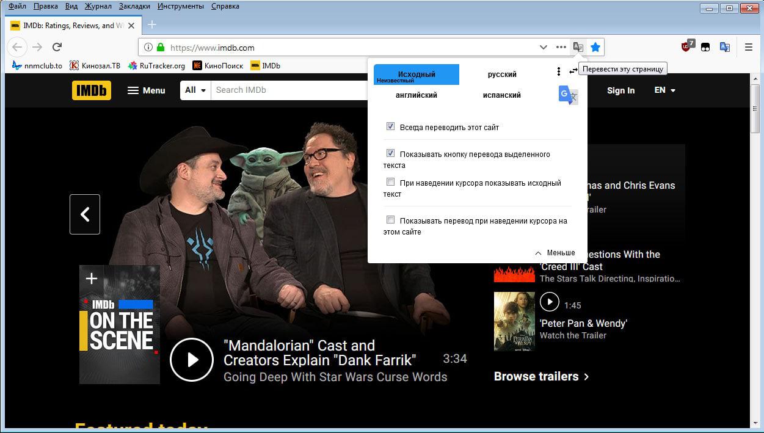Open a new tab with plus button

(x=152, y=24)
